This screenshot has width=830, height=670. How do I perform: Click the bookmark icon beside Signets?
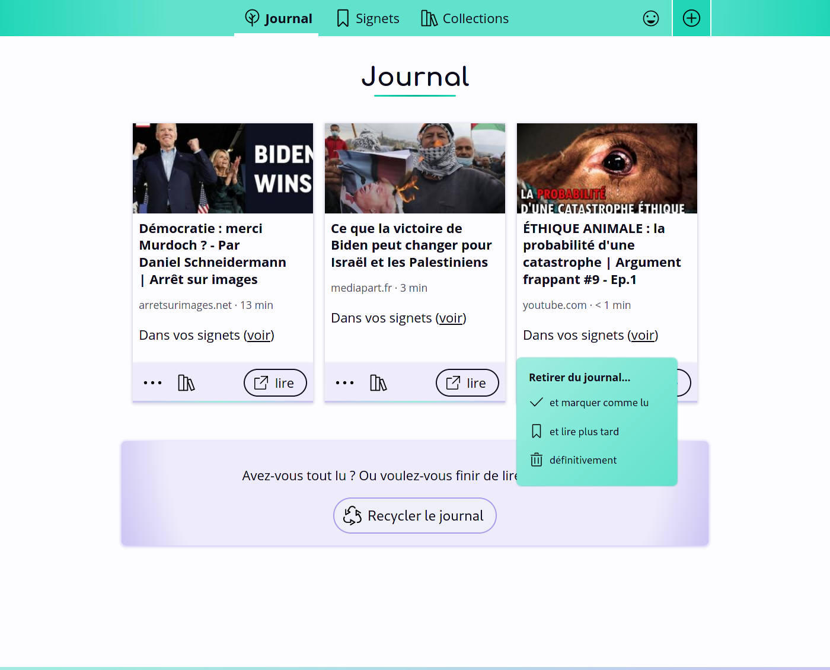[342, 18]
